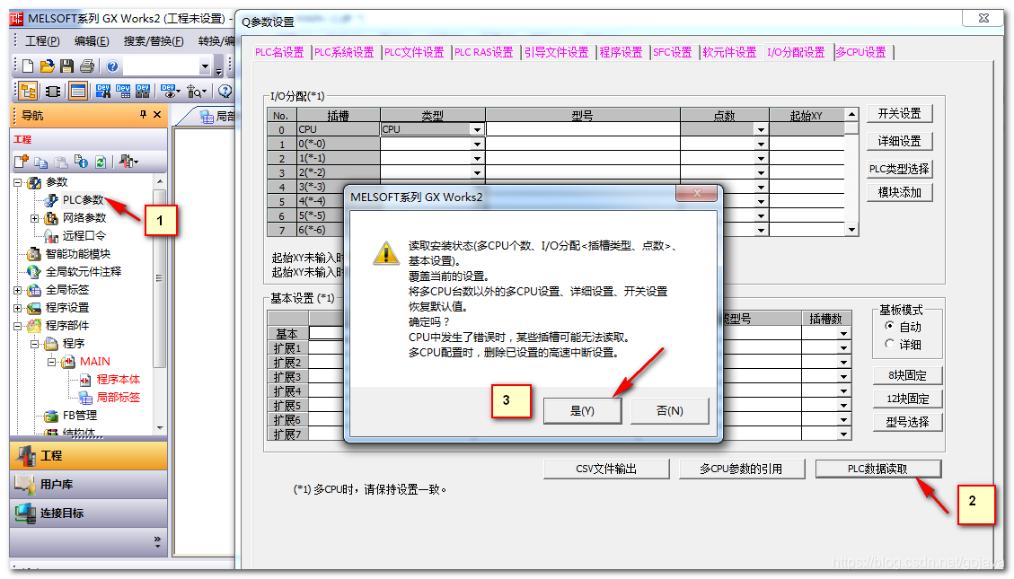Screen dimensions: 1014x579
Task: Select 全局软元件注释 in the tree
Action: [83, 272]
